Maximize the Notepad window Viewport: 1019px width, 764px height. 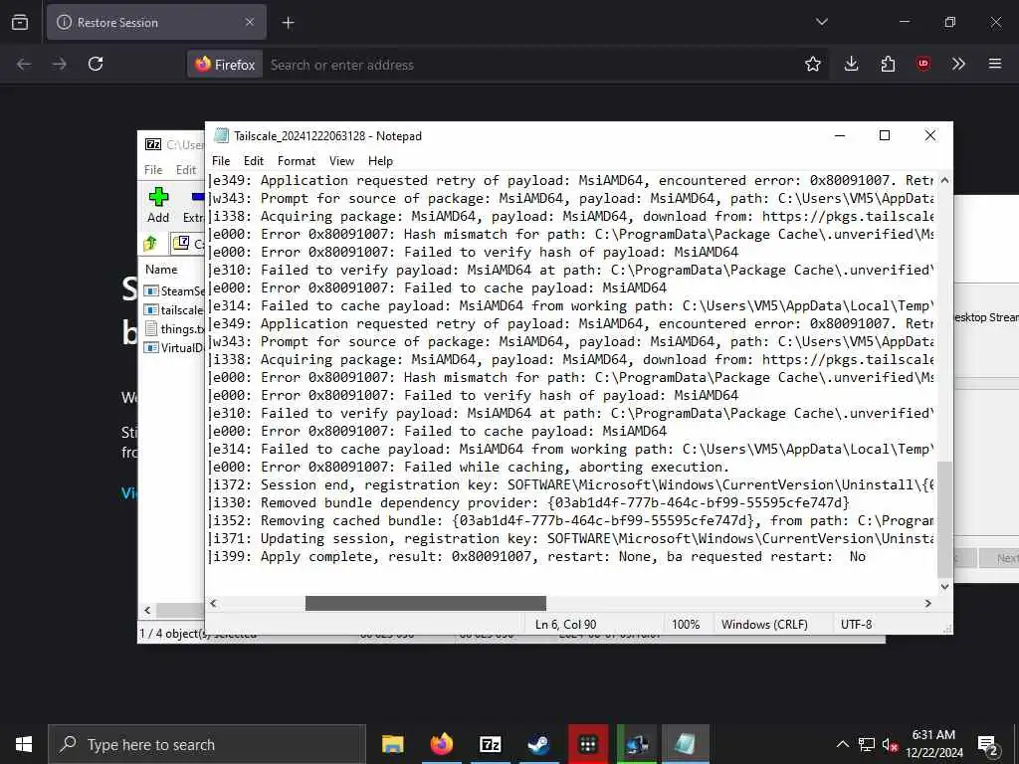coord(885,135)
